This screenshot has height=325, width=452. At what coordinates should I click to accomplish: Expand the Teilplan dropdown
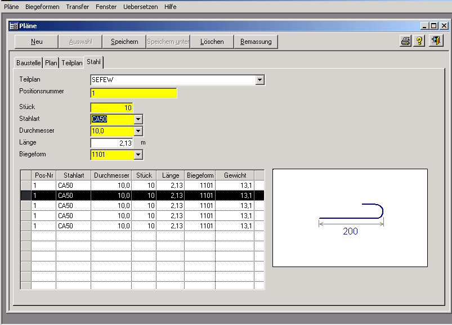click(259, 80)
